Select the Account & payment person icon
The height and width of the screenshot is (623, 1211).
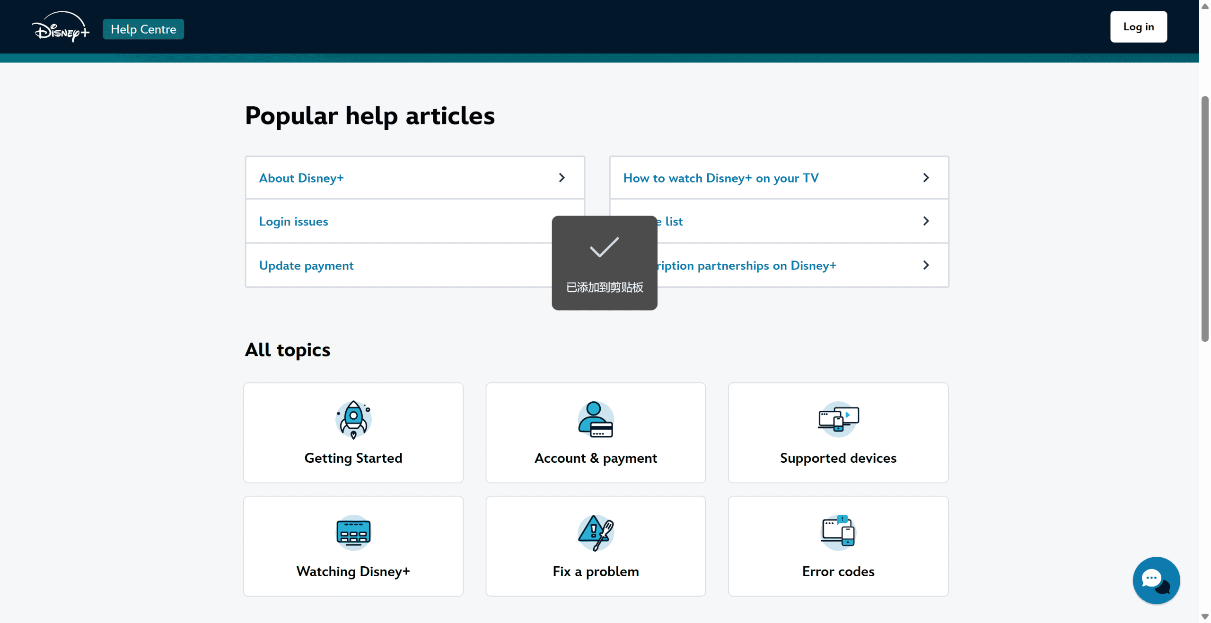596,419
